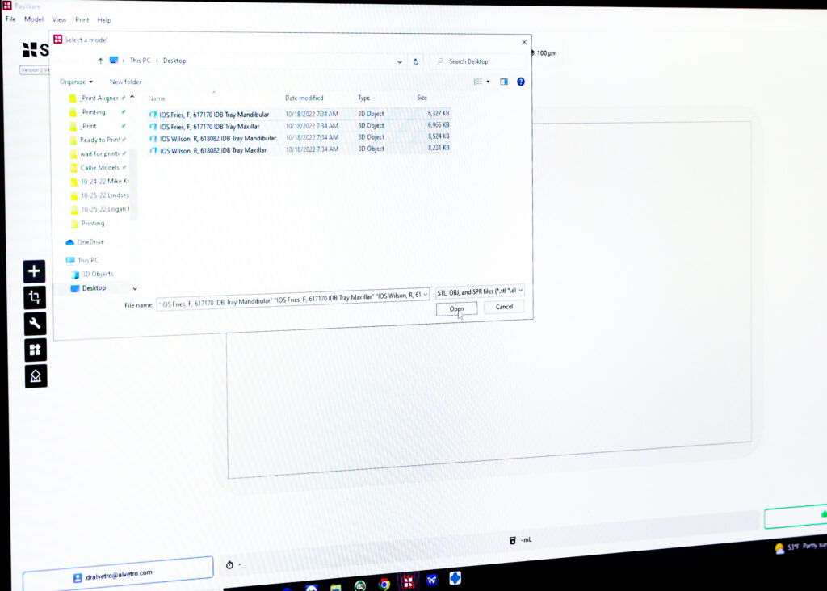Click the Chrome icon in taskbar

[x=384, y=584]
